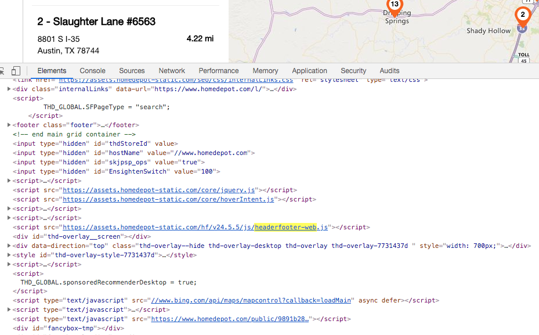Viewport: 539px width, 335px height.
Task: Select the thd-overlay__screen div node
Action: pos(81,237)
